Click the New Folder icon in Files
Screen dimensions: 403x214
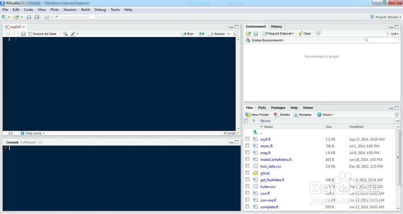click(x=248, y=115)
